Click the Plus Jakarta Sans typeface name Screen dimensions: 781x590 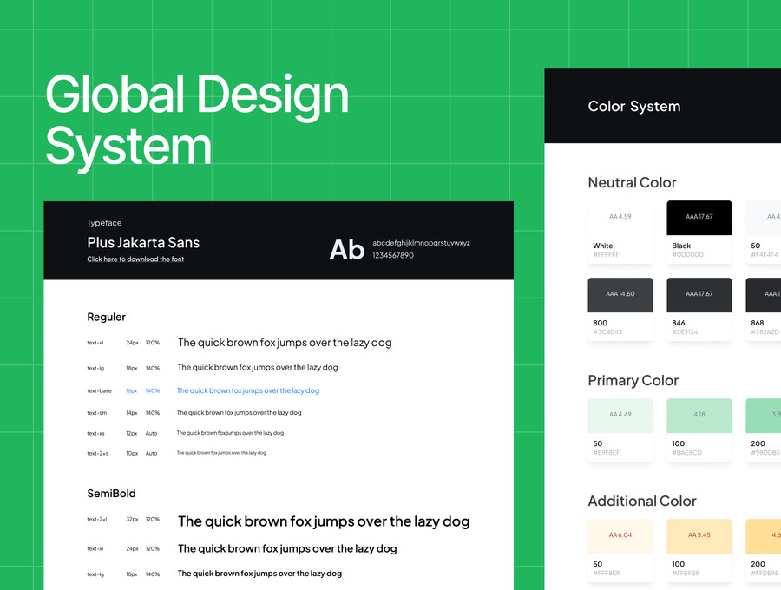pos(143,242)
